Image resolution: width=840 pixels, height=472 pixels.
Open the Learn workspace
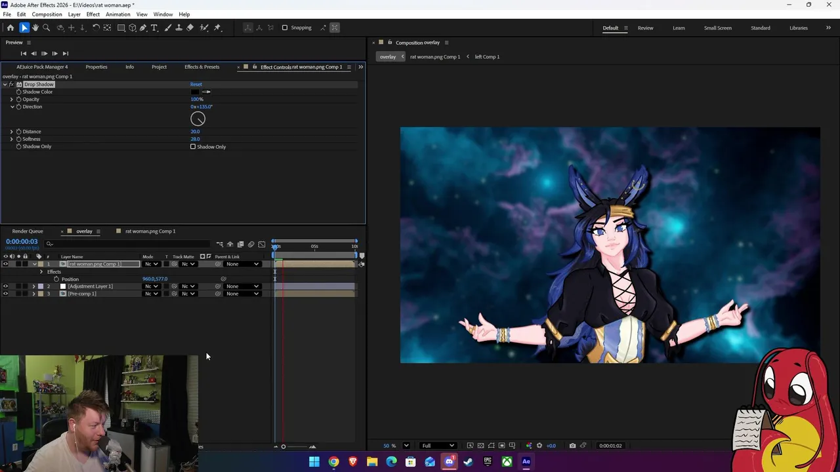679,28
